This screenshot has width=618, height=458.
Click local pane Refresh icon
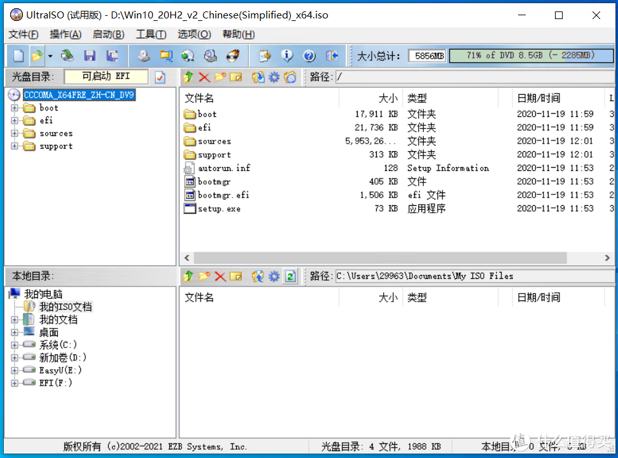(290, 276)
